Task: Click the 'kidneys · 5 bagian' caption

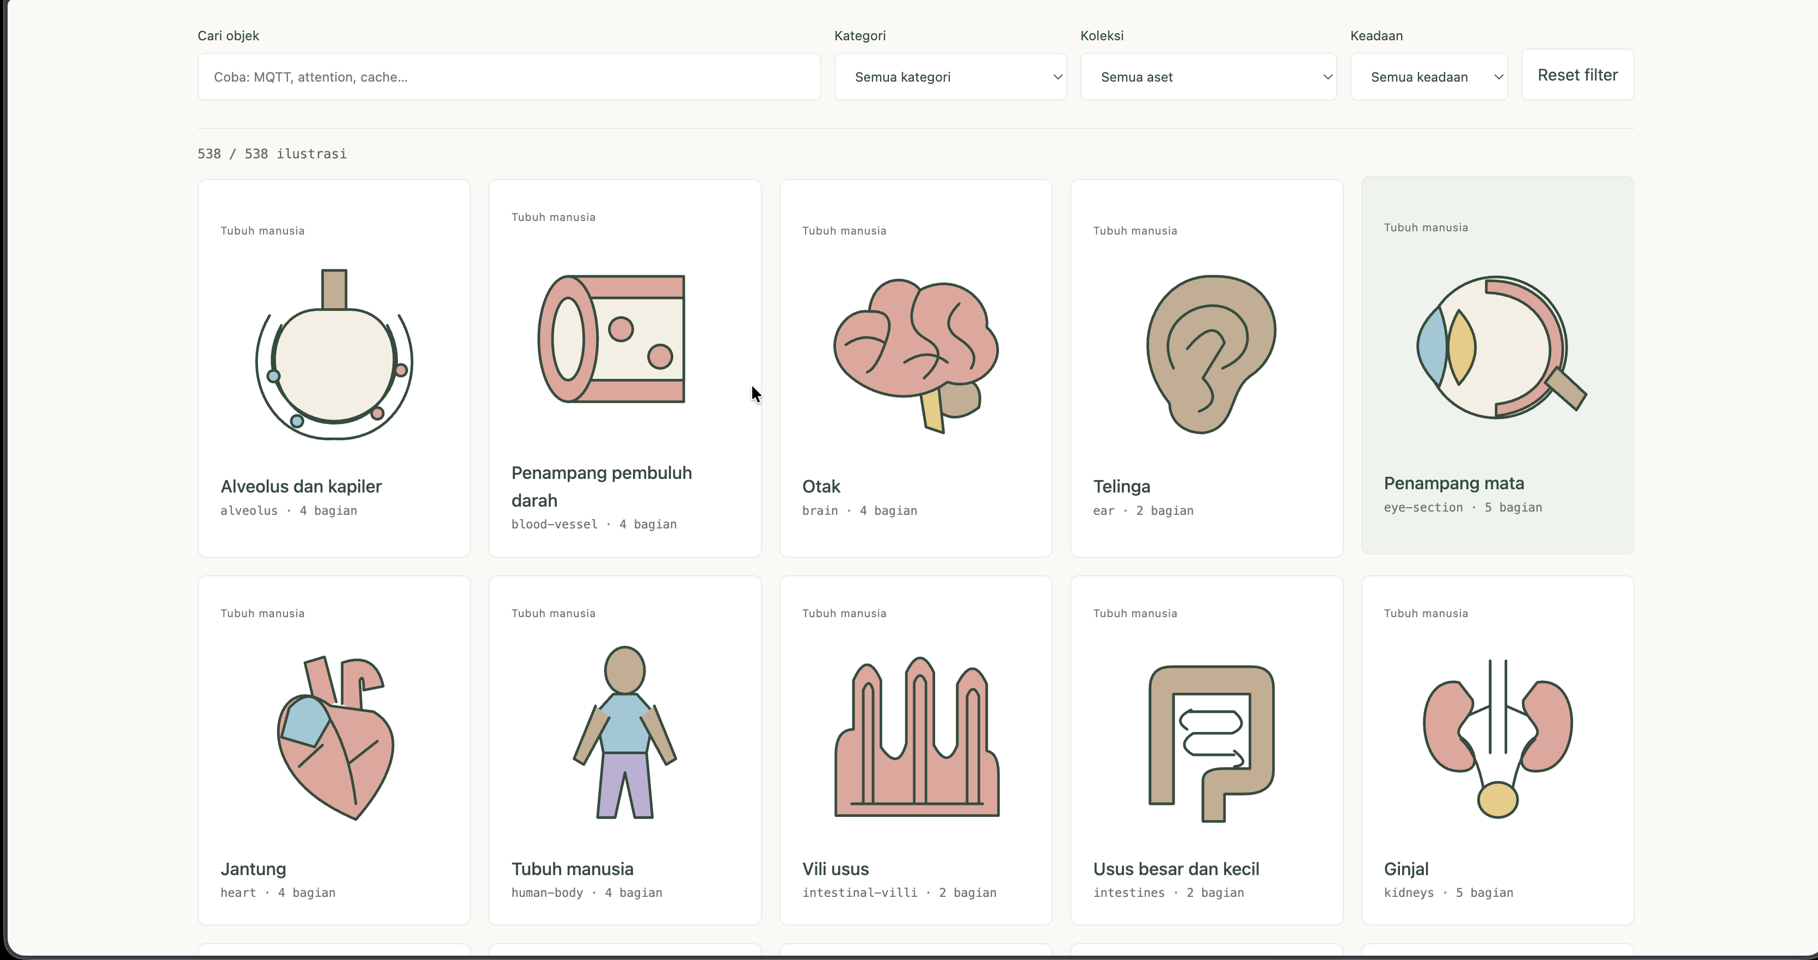Action: [1448, 893]
